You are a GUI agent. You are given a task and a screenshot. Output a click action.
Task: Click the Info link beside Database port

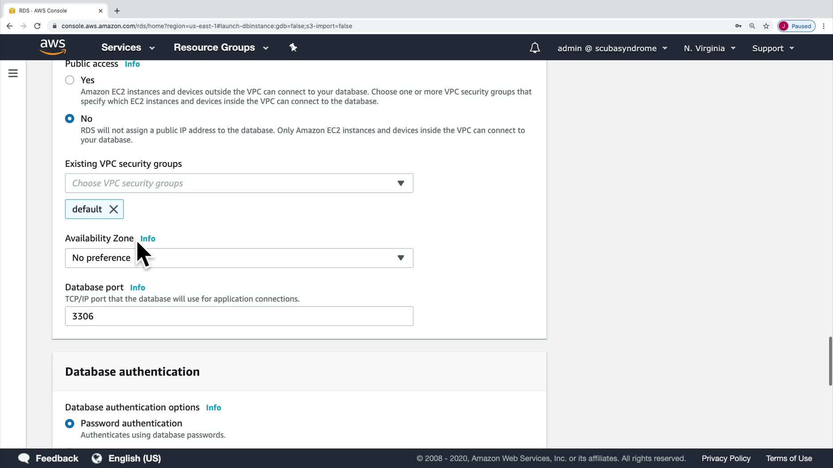coord(137,287)
